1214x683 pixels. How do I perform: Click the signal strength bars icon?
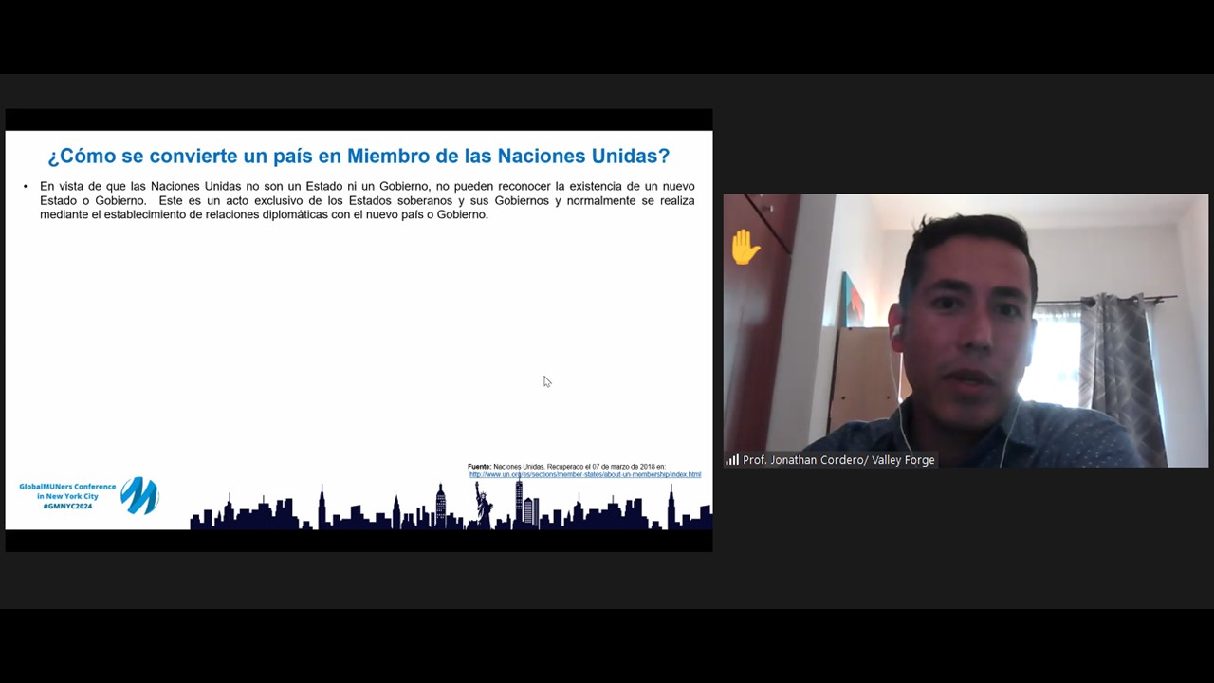point(732,460)
